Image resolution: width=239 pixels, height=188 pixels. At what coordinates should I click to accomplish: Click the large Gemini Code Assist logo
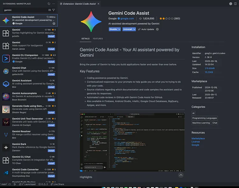pyautogui.click(x=91, y=22)
